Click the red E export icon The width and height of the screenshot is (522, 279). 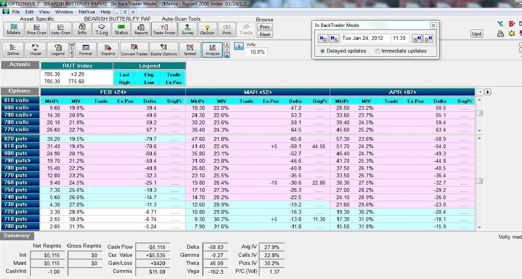(x=512, y=24)
